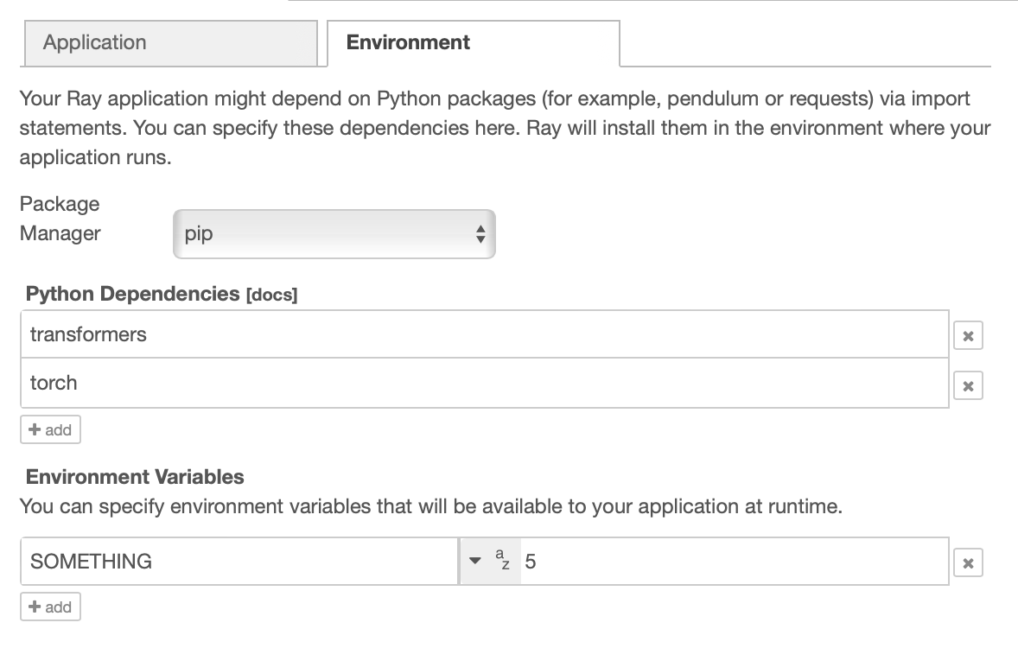This screenshot has height=648, width=1018.
Task: Delete the torch dependency row
Action: [968, 385]
